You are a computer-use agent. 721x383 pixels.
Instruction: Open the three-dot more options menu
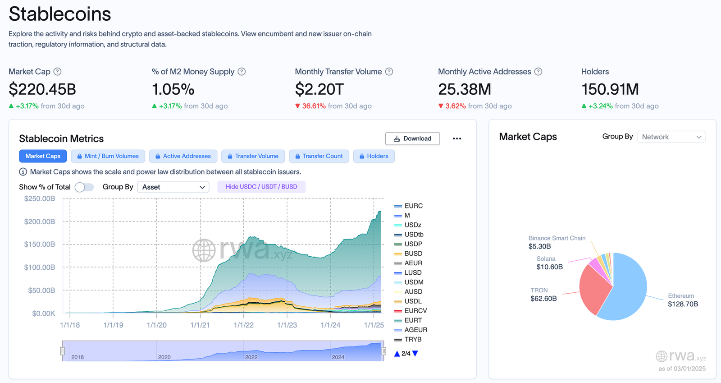coord(457,138)
